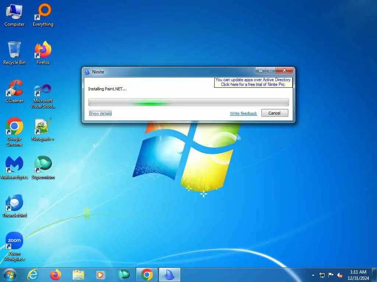Viewport: 377px width, 282px height.
Task: Click the Ninite Pro free trial banner
Action: tap(253, 82)
